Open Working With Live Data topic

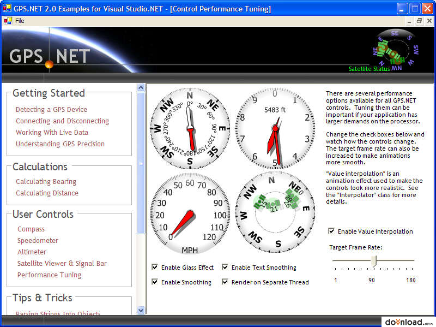52,132
